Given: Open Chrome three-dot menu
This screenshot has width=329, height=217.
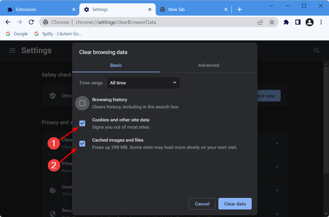Looking at the screenshot, I should [321, 22].
